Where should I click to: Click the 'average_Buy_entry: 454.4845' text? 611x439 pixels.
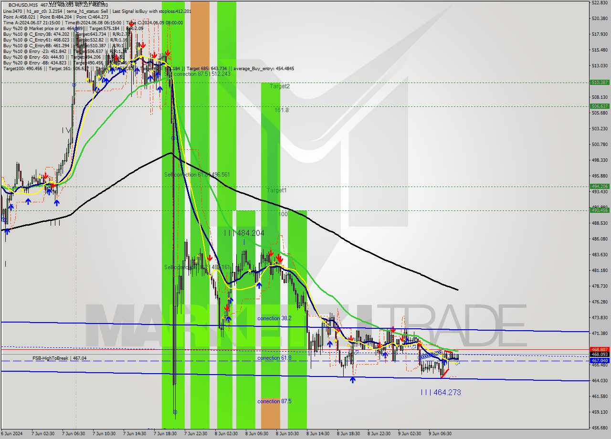click(x=263, y=69)
